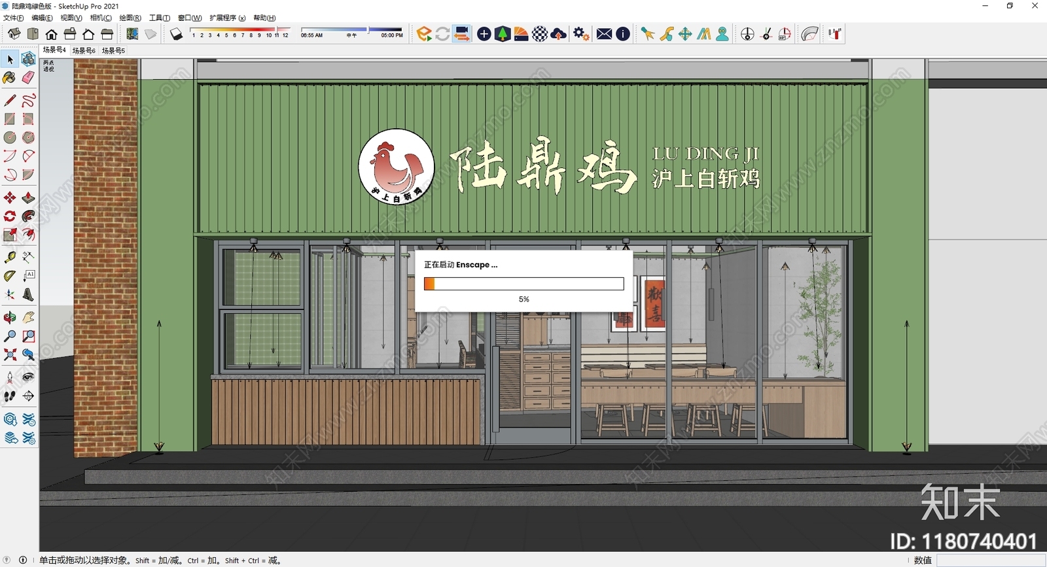This screenshot has width=1047, height=567.
Task: Click the Enscape startup progress bar
Action: tap(523, 284)
